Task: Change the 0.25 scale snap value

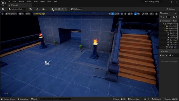Action: click(145, 14)
